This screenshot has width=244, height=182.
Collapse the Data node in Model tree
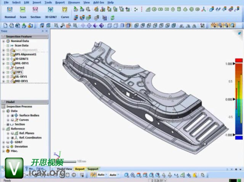pos(3,111)
